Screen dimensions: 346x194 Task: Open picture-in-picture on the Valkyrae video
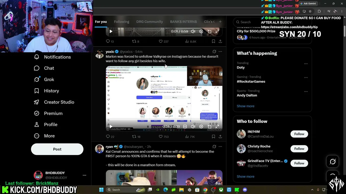coord(209,127)
